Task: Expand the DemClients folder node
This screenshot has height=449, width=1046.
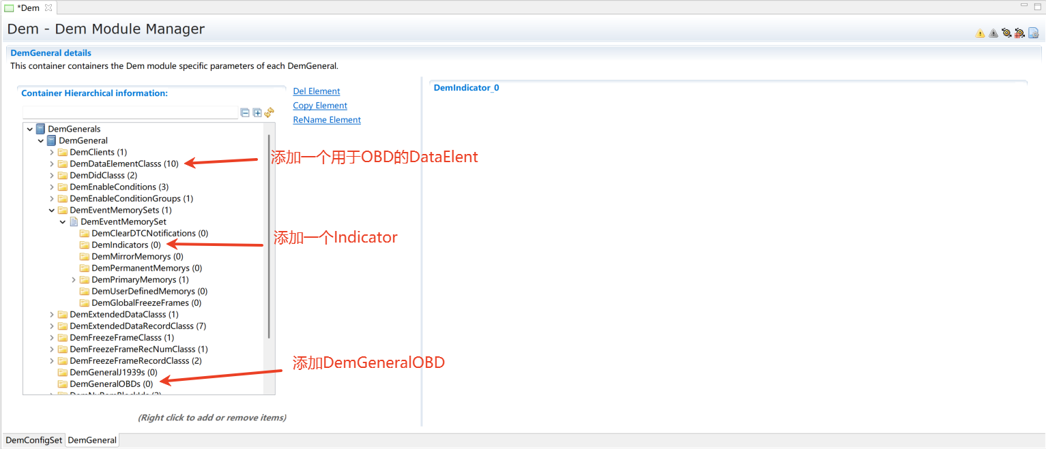Action: click(x=52, y=153)
